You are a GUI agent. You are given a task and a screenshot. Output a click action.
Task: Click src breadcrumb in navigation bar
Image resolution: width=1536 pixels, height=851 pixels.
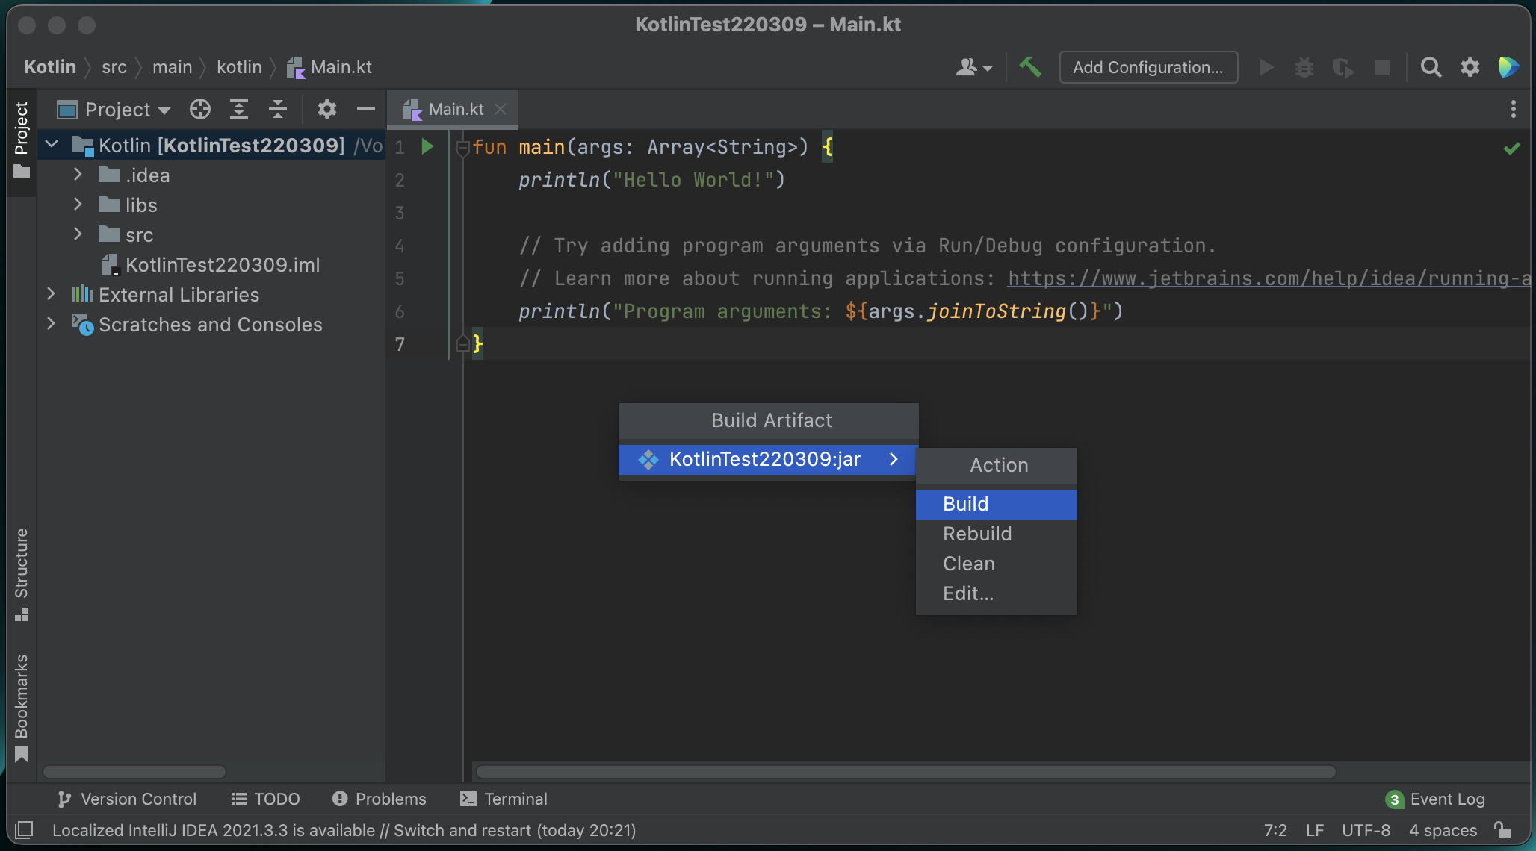[114, 67]
